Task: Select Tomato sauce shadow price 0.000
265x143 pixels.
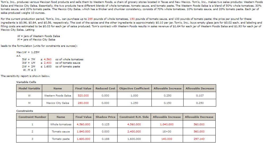Action: click(x=106, y=132)
